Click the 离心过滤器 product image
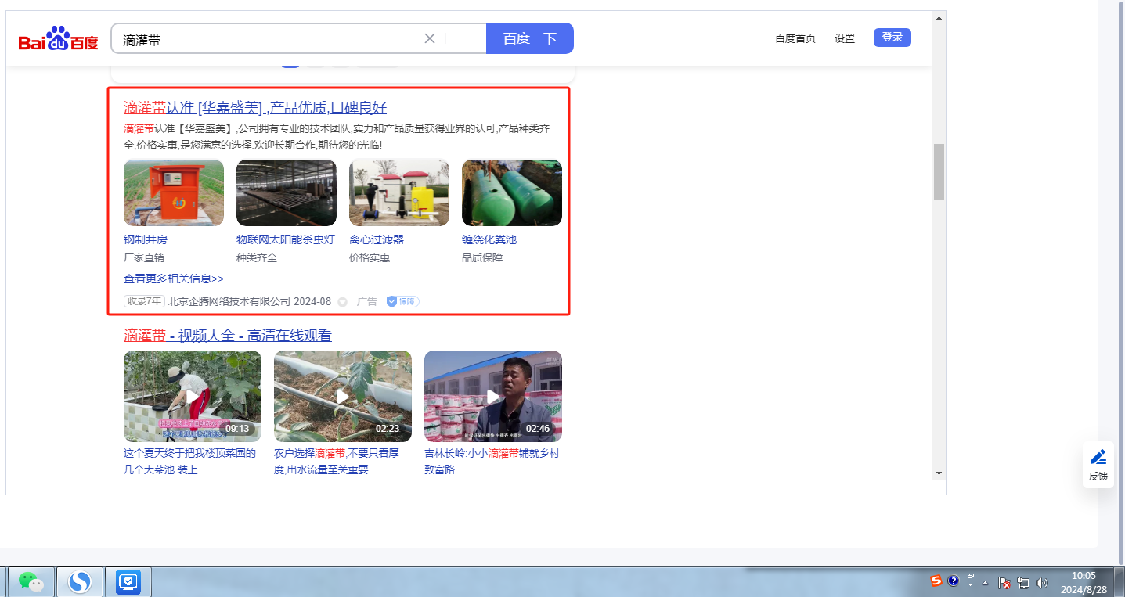1125x597 pixels. (399, 192)
